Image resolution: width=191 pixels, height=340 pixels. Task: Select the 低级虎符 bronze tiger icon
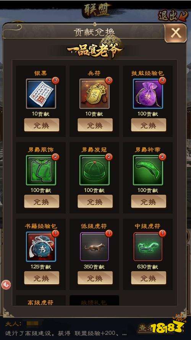[x=94, y=247]
